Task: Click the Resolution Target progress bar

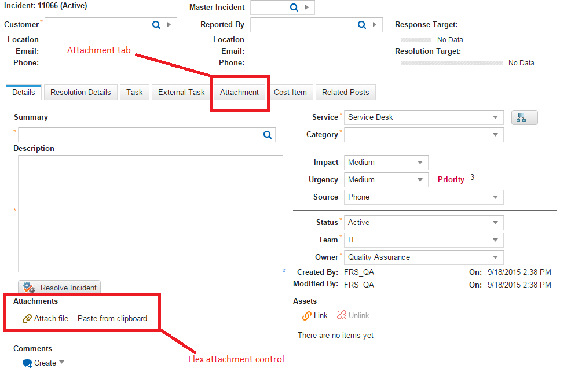Action: click(452, 62)
